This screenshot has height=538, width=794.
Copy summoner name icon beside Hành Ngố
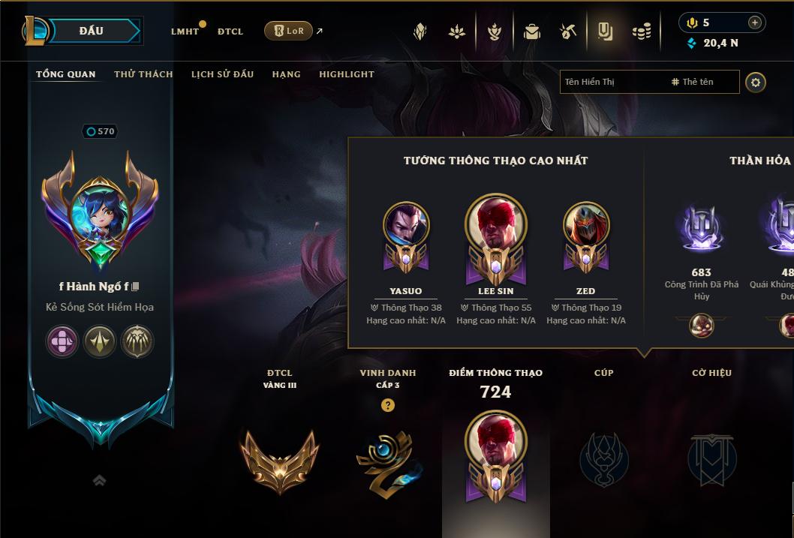pos(135,287)
